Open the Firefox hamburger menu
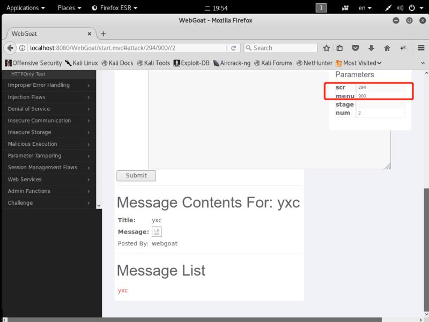The image size is (429, 322). [x=421, y=48]
